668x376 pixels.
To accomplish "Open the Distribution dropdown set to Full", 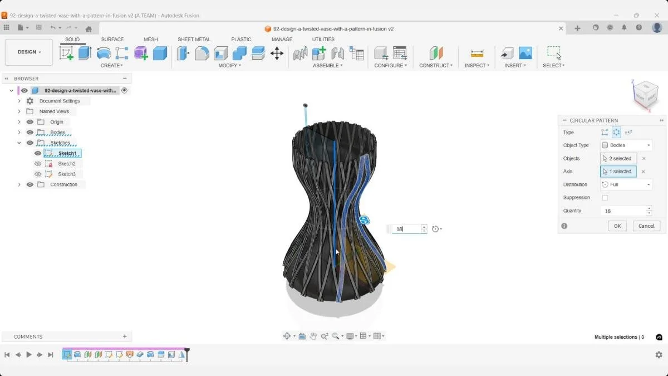I will tap(626, 184).
